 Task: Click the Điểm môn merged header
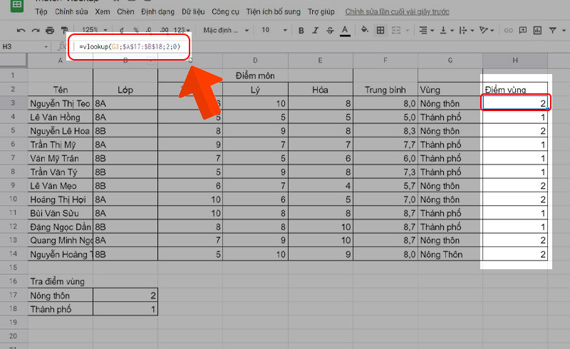(x=255, y=75)
